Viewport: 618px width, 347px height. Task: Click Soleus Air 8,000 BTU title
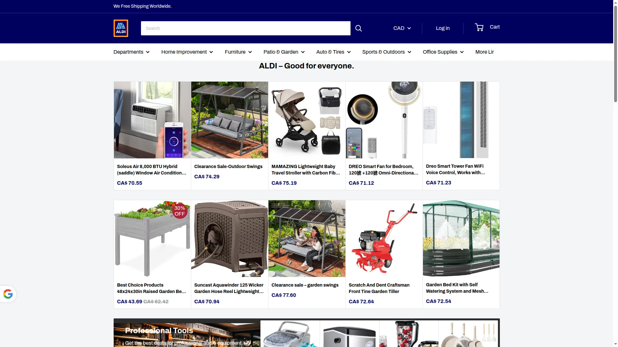pos(152,170)
